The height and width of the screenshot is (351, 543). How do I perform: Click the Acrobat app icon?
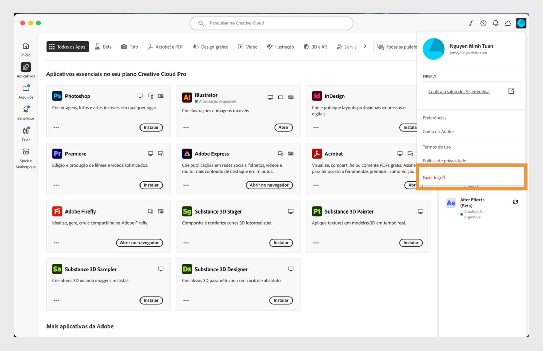317,154
